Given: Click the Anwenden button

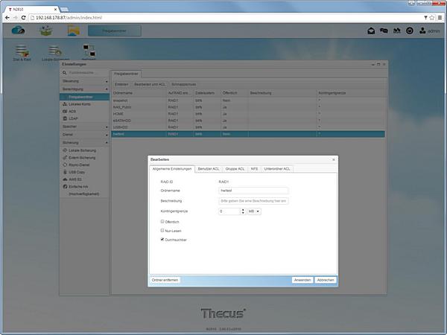Looking at the screenshot, I should coord(302,280).
